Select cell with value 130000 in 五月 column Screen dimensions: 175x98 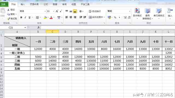[91, 61]
